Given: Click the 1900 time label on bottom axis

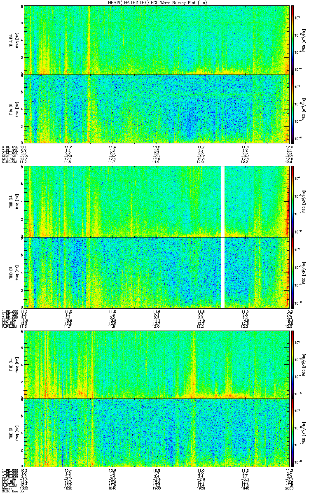Looking at the screenshot, I should (x=157, y=488).
